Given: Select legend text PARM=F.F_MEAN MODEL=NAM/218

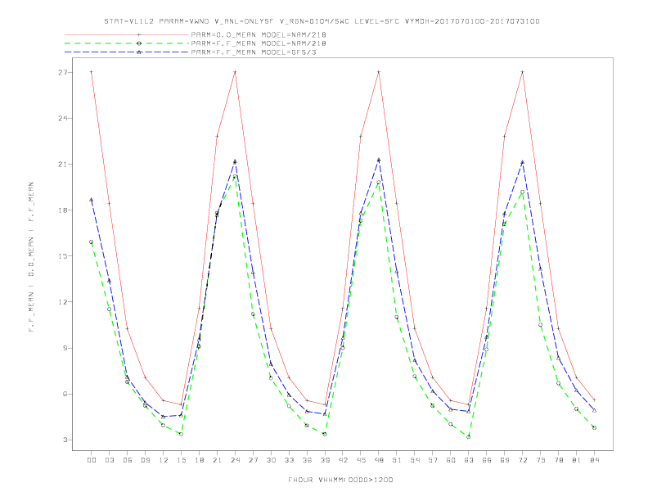Looking at the screenshot, I should pos(259,43).
